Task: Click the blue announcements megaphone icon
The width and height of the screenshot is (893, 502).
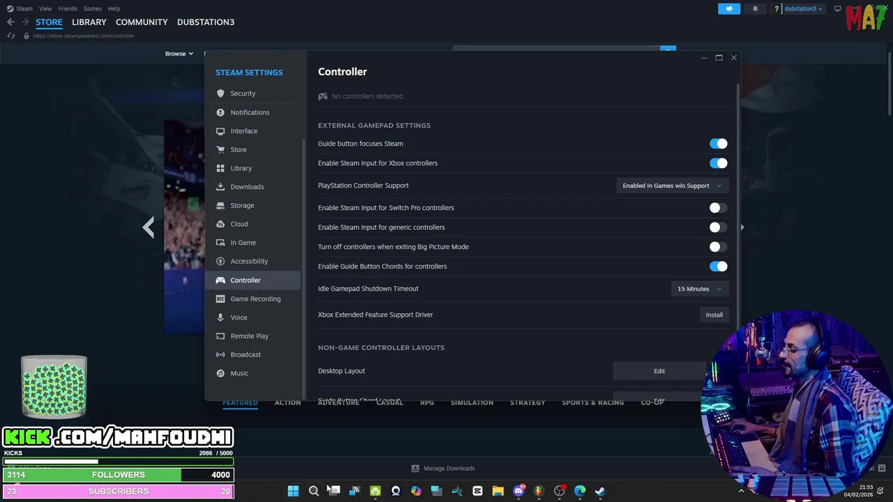Action: pyautogui.click(x=729, y=9)
